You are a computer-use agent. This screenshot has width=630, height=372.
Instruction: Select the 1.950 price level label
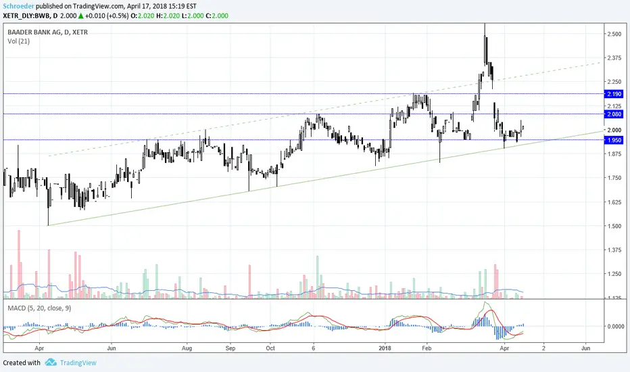tap(614, 140)
